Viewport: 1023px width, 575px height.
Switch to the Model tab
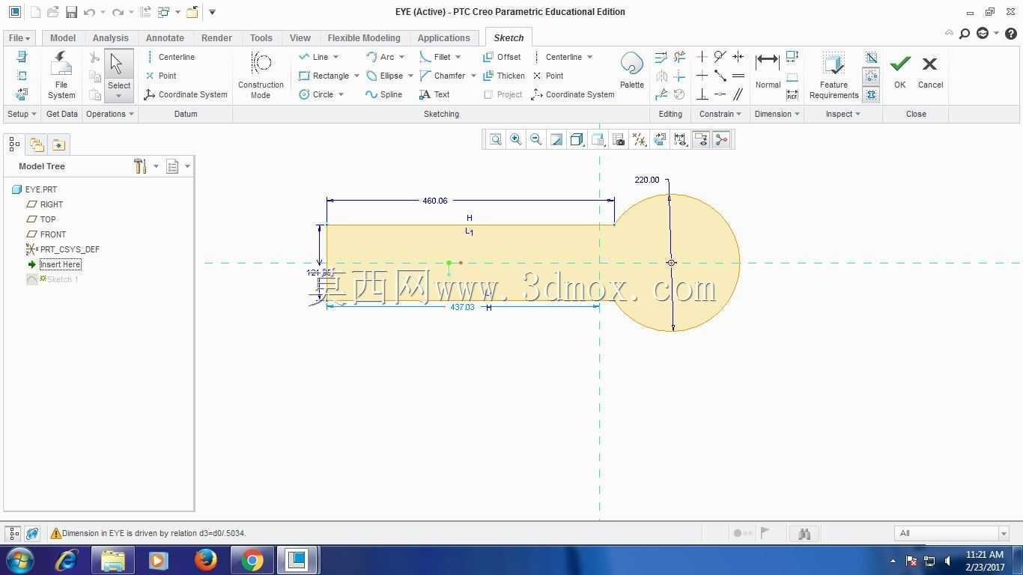pos(63,37)
